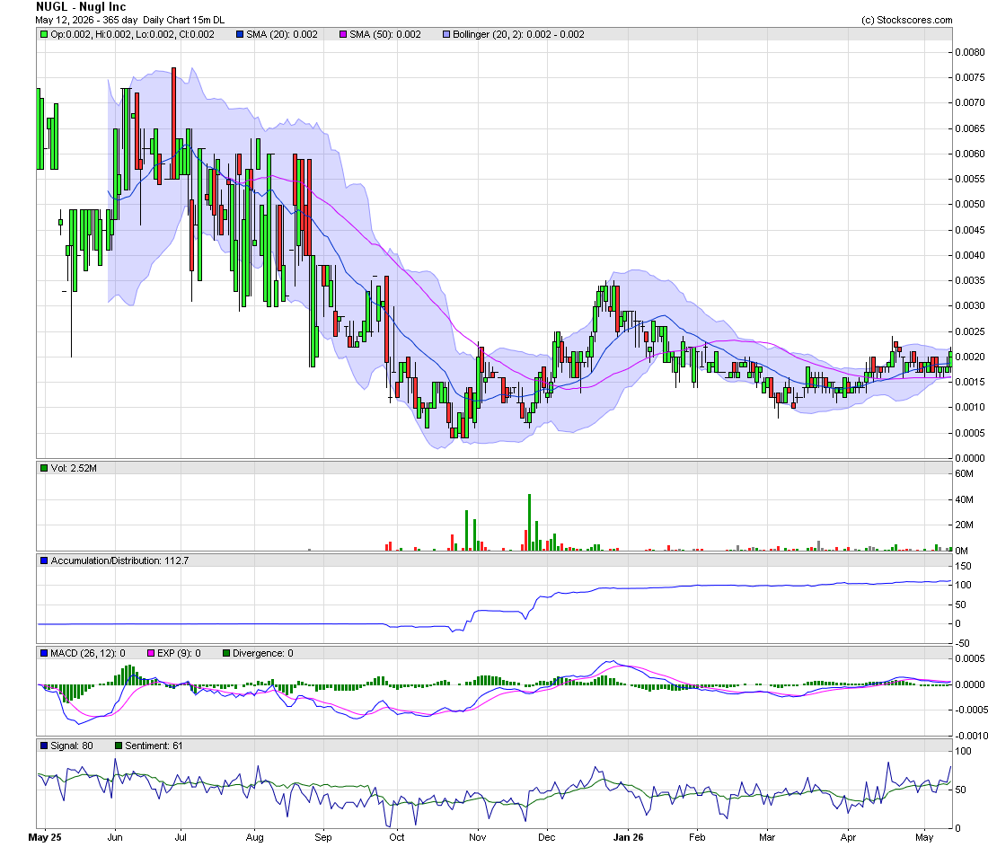
Task: Click the 0.0050 price axis value
Action: [x=970, y=204]
